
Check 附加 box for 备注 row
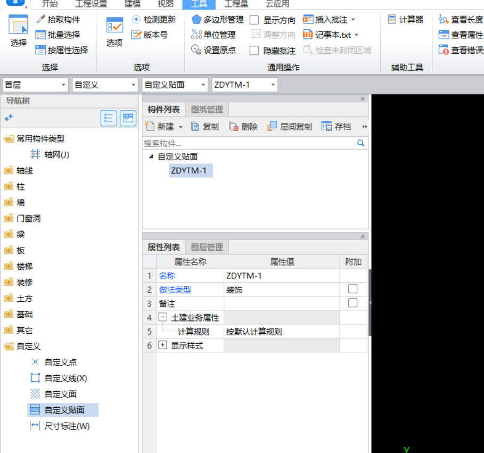click(x=352, y=303)
